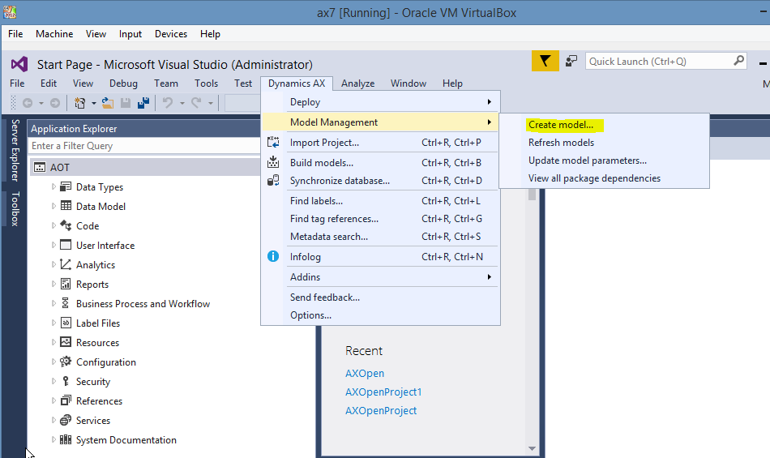Expand the Data Model tree node
770x458 pixels.
(53, 206)
